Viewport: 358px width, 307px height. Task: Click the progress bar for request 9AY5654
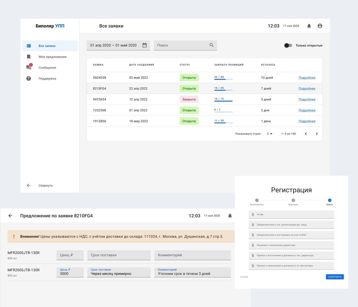pyautogui.click(x=223, y=101)
